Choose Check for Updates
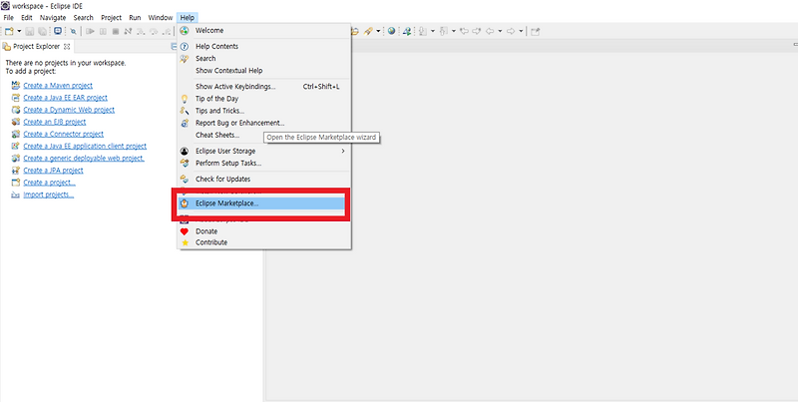The image size is (798, 402). [x=263, y=180]
